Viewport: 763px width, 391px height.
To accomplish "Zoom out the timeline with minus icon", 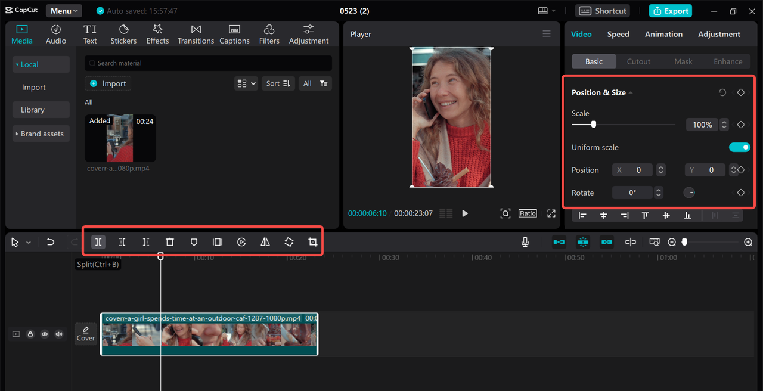I will [672, 242].
